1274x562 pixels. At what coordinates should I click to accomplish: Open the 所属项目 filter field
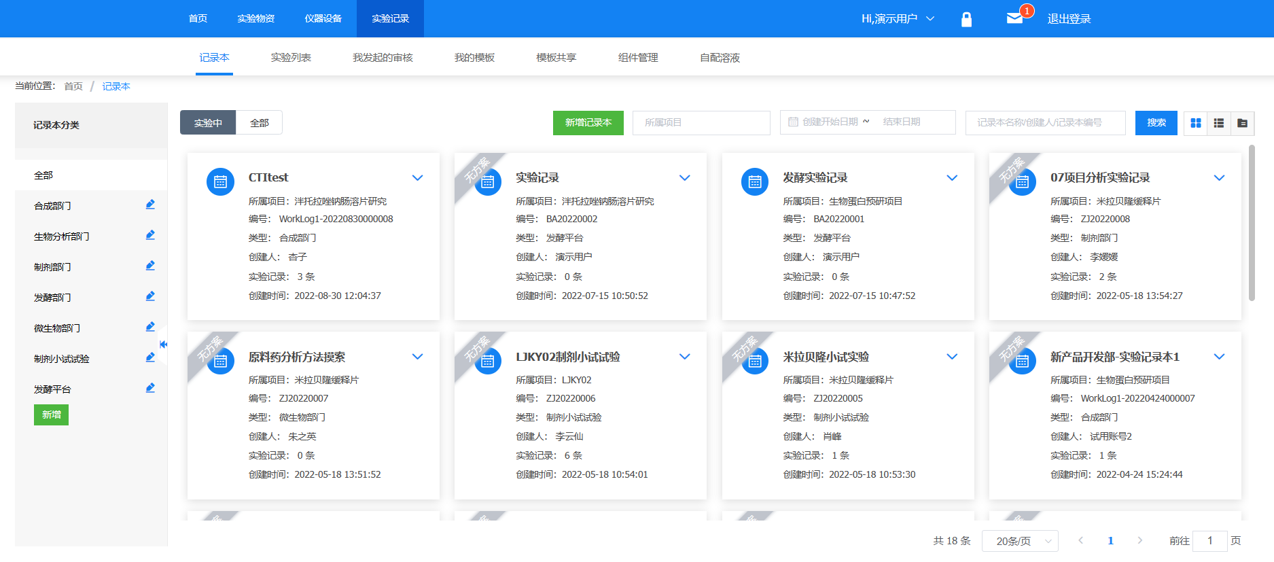point(701,123)
